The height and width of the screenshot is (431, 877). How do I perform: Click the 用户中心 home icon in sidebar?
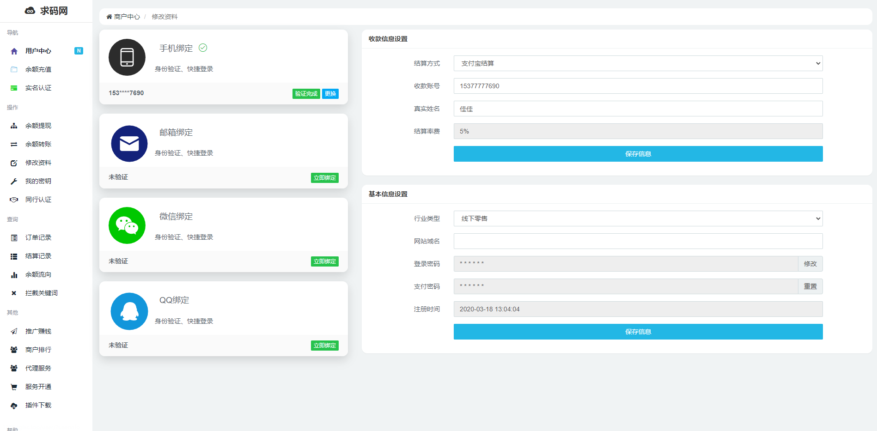(x=14, y=51)
